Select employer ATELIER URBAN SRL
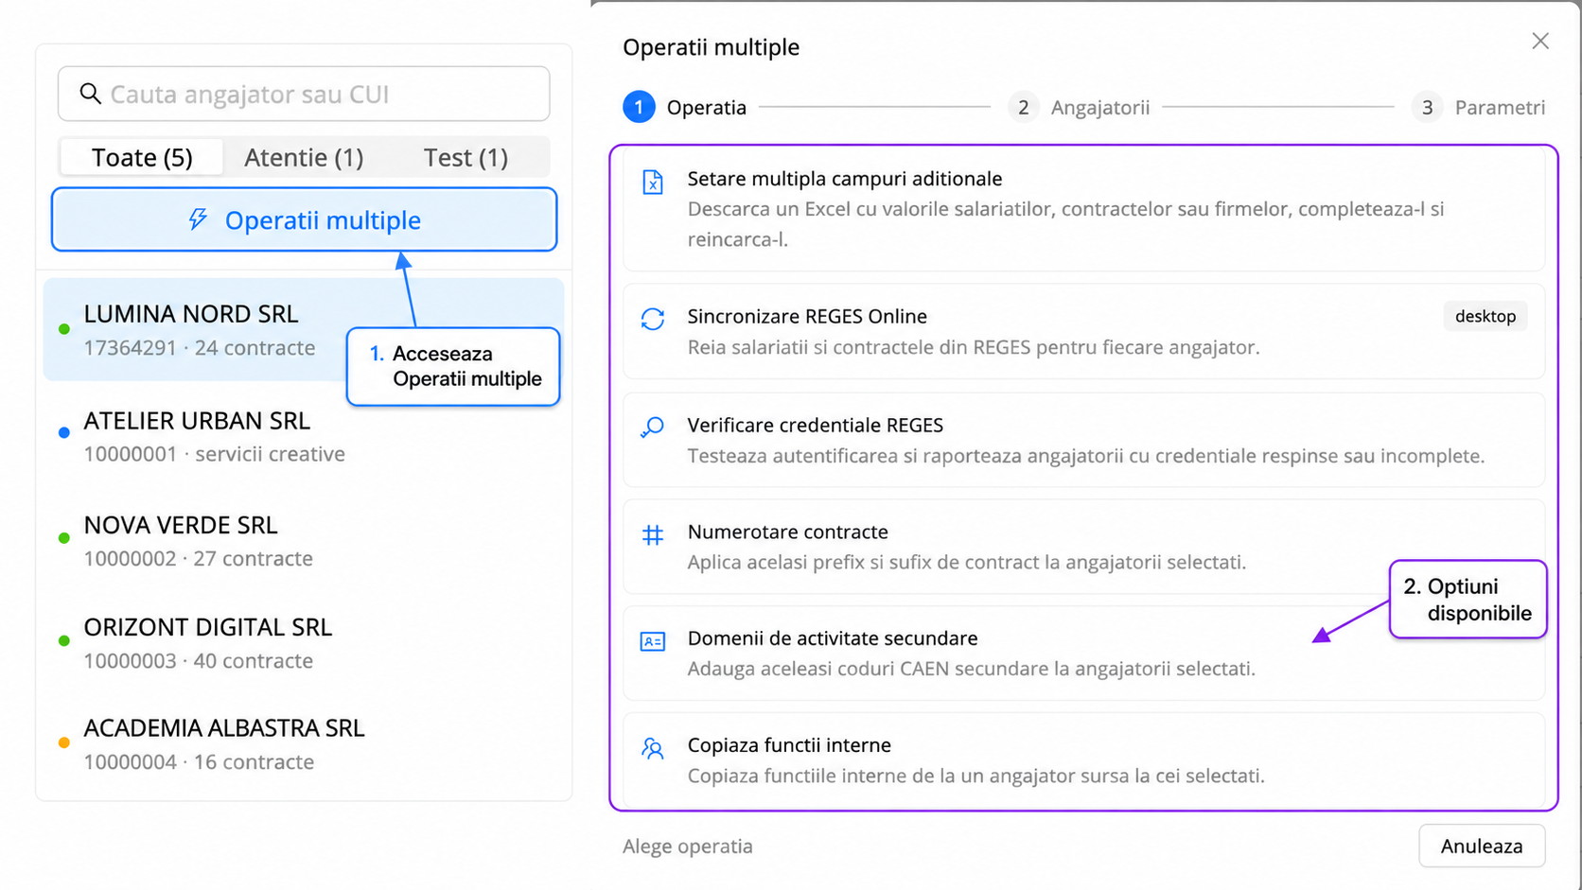Screen dimensions: 1582x890 [304, 436]
